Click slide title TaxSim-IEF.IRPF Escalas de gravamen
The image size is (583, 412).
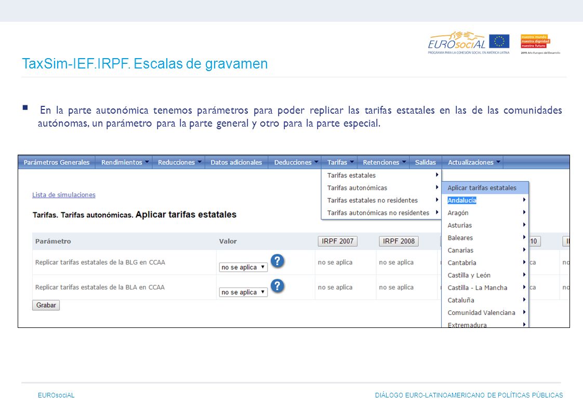click(x=144, y=64)
